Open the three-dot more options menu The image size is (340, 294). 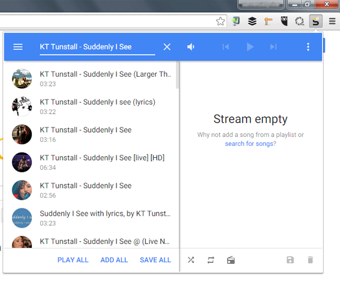click(308, 47)
